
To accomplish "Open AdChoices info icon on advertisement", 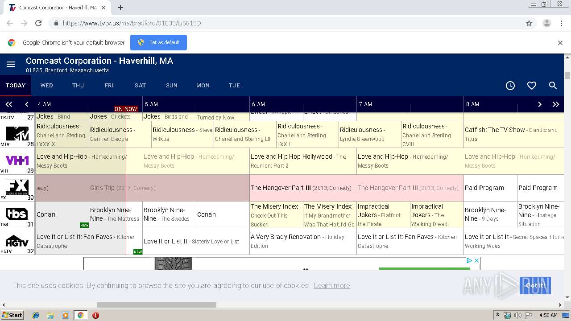I will pos(470,261).
